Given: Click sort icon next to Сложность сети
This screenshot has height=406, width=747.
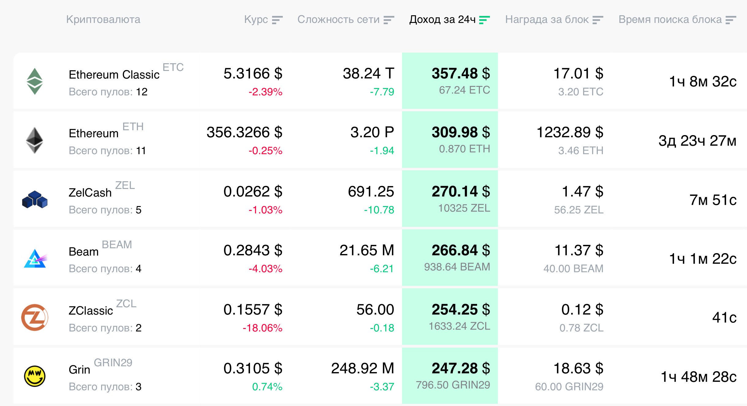Looking at the screenshot, I should coord(389,20).
